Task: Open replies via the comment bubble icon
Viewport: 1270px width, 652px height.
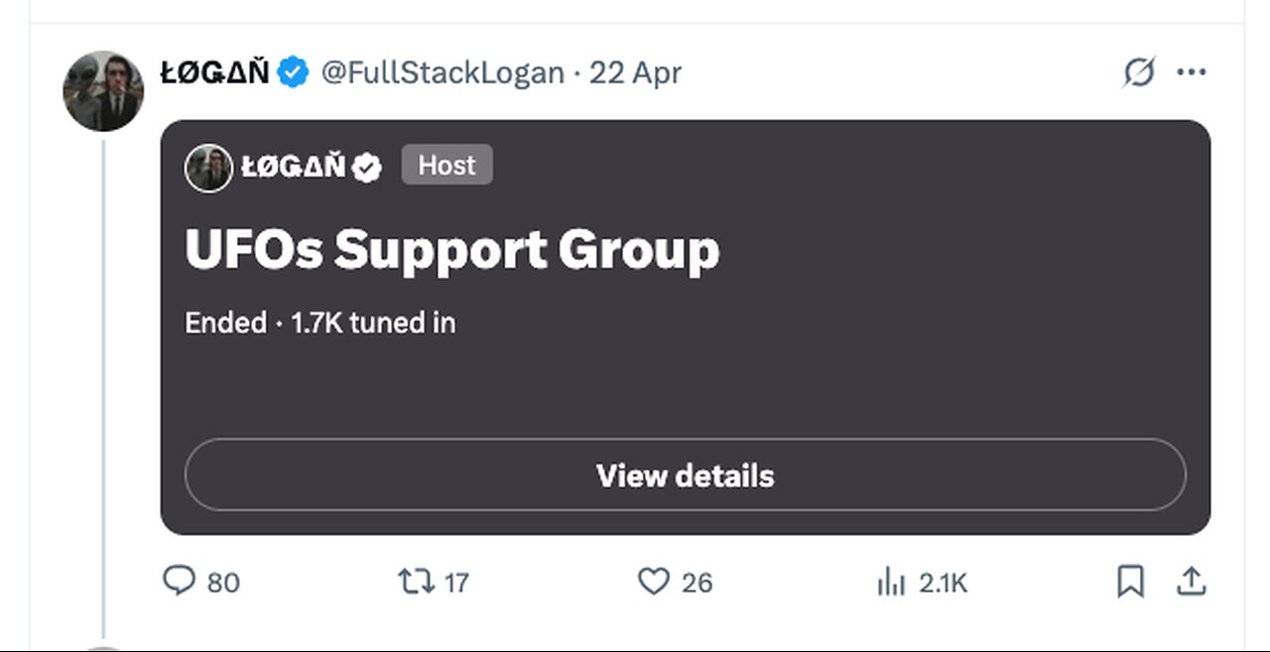Action: point(179,582)
